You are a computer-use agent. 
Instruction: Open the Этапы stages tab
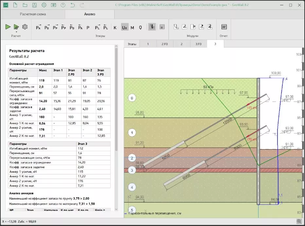click(132, 44)
